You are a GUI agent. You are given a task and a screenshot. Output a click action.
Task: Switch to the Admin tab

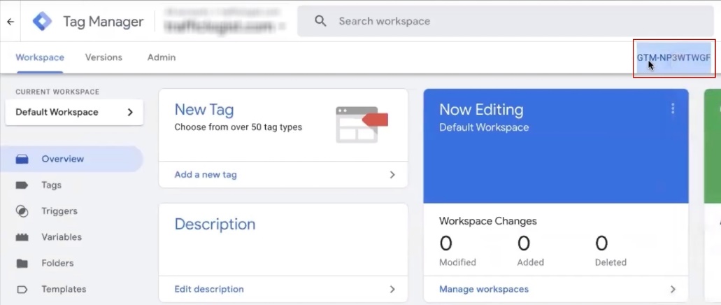pos(162,57)
